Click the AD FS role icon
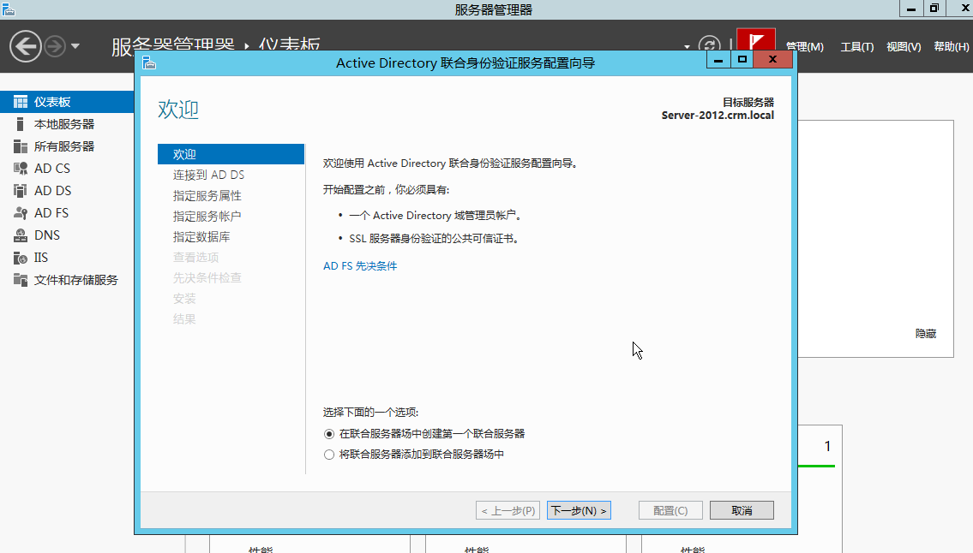This screenshot has height=553, width=973. [21, 213]
